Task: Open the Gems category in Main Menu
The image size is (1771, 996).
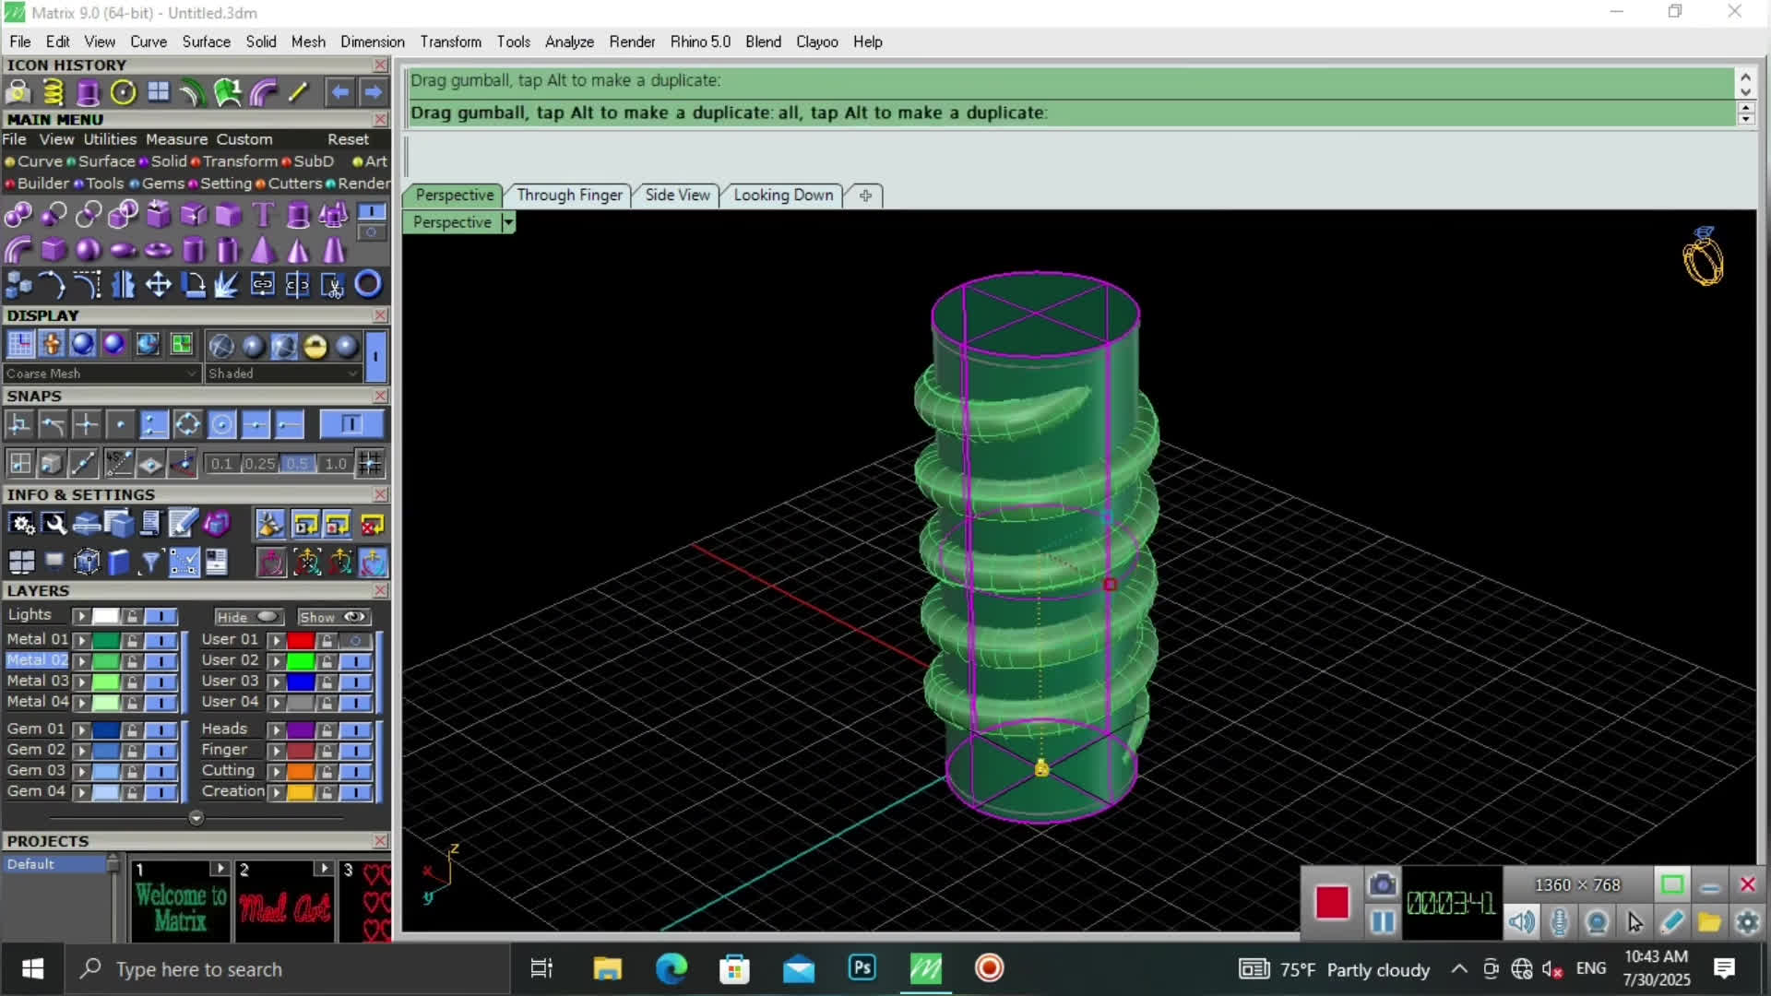Action: tap(162, 184)
